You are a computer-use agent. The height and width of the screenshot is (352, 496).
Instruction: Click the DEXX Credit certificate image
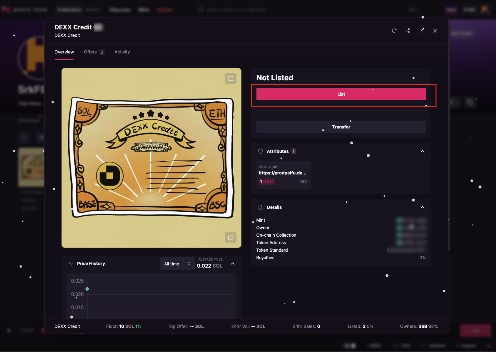[x=151, y=158]
